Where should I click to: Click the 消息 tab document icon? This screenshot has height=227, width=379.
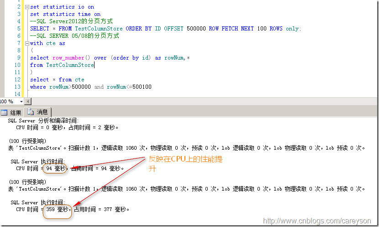31,112
